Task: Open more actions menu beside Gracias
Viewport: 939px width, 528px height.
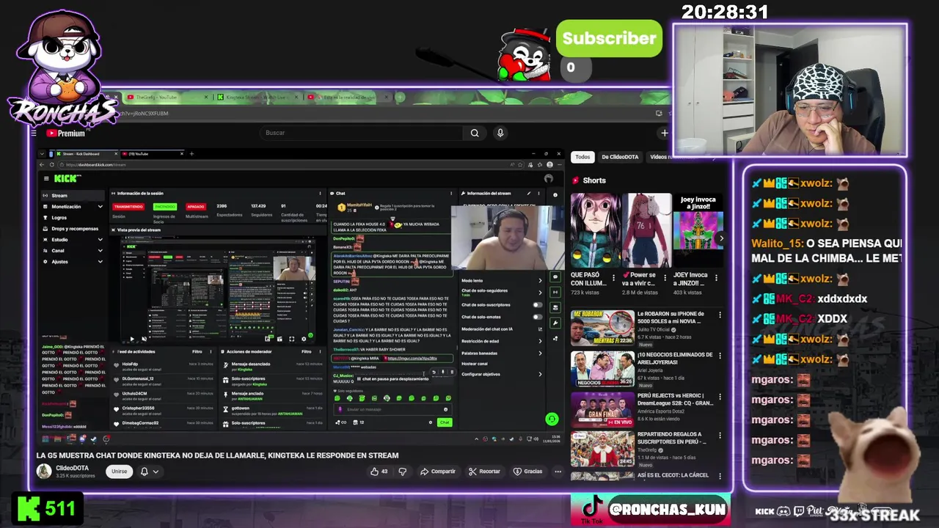Action: click(558, 472)
